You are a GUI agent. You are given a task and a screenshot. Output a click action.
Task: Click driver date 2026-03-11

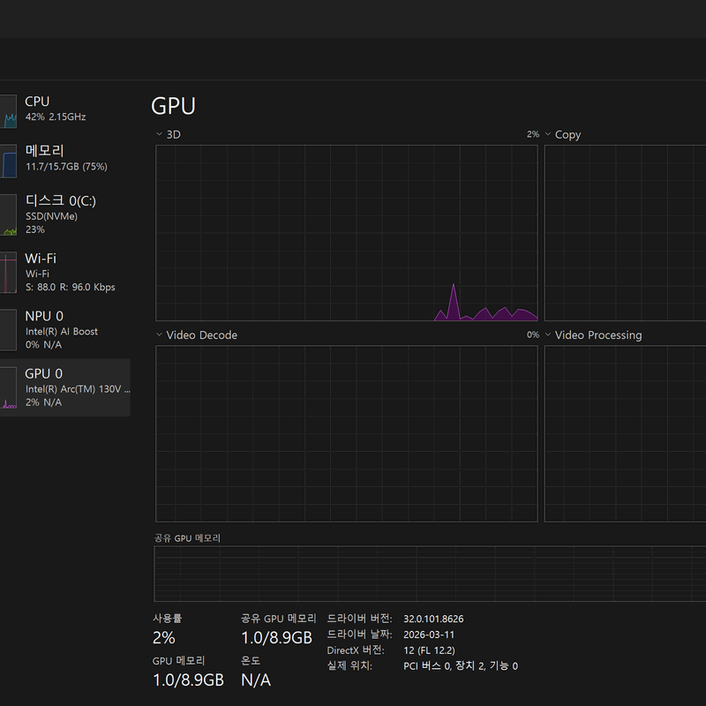tap(429, 635)
